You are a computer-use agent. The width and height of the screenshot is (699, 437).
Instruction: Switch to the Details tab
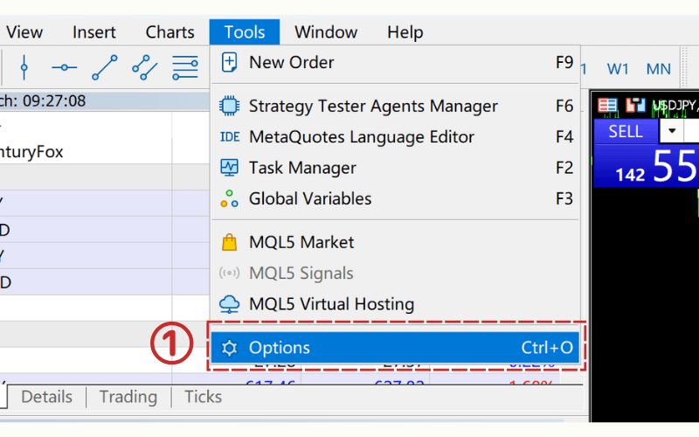(47, 397)
